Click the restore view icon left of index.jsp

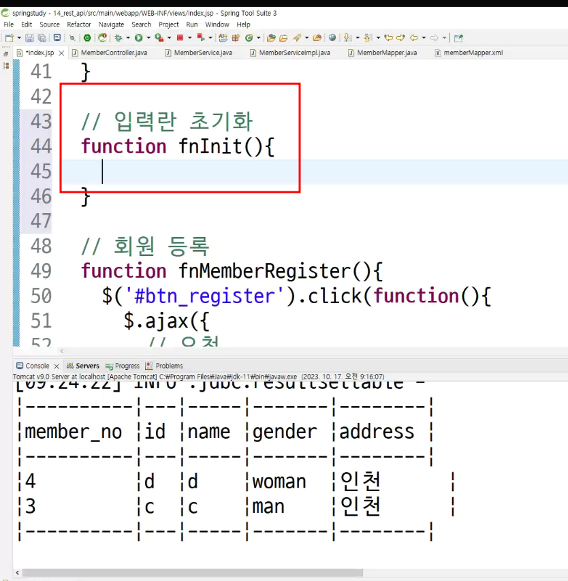(6, 54)
